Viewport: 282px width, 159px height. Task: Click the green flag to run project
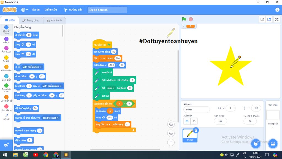point(184,19)
